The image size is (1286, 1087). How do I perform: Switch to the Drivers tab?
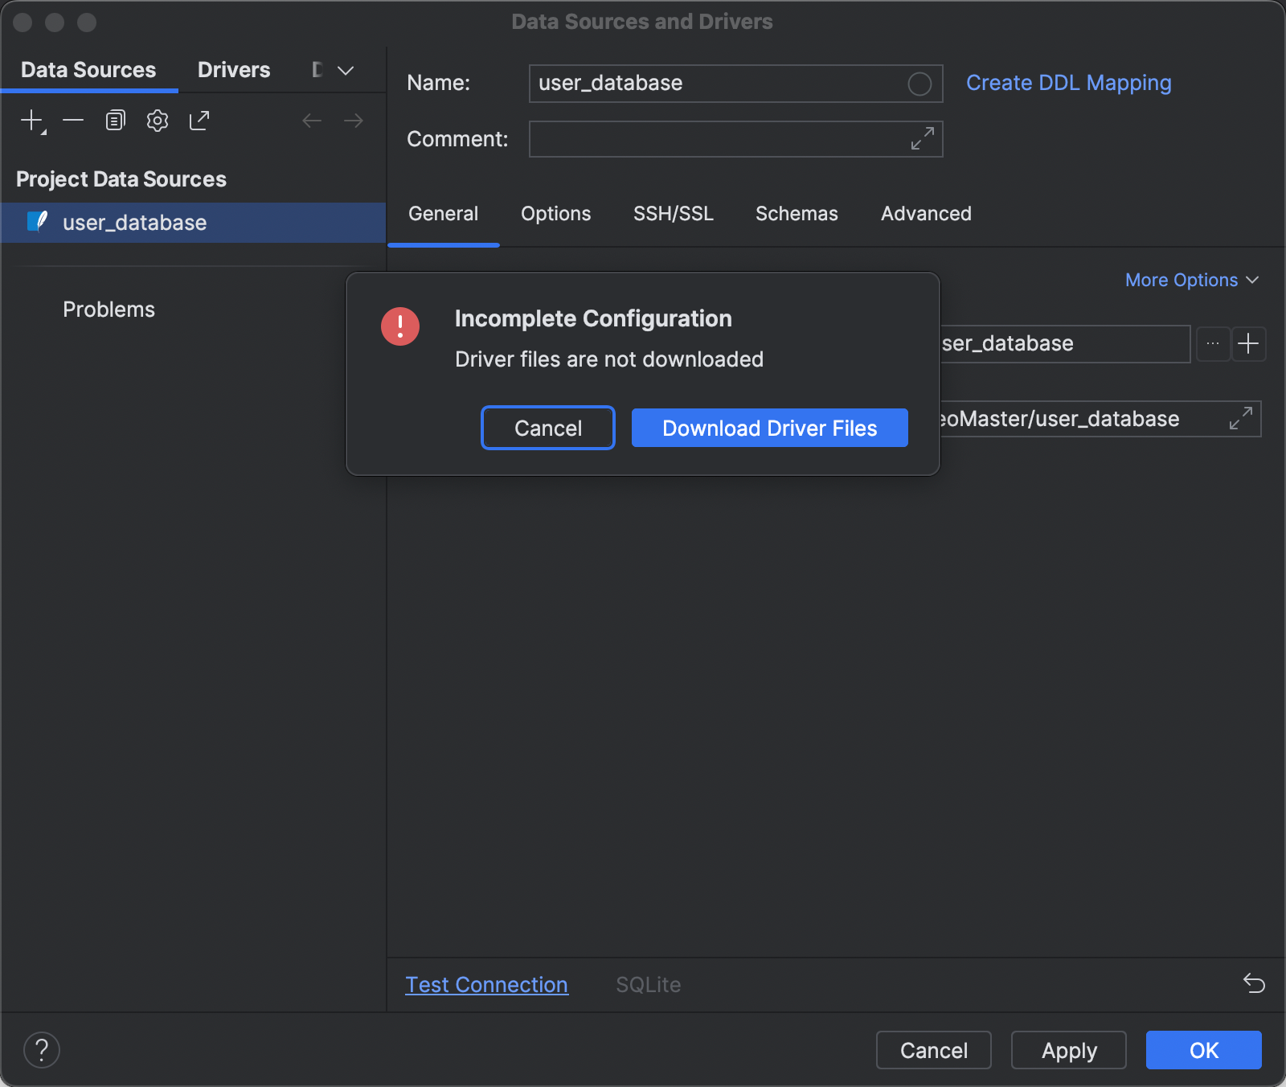click(x=233, y=69)
